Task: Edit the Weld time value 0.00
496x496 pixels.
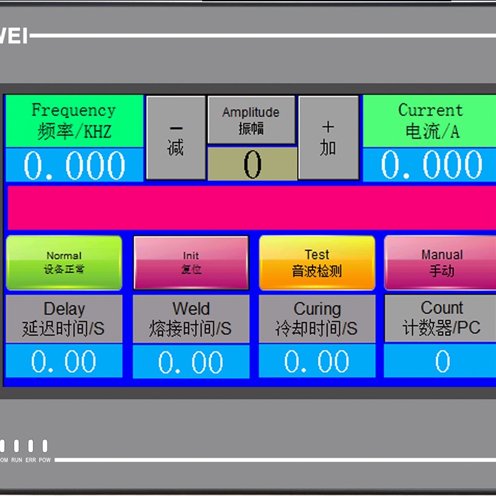Action: 191,361
